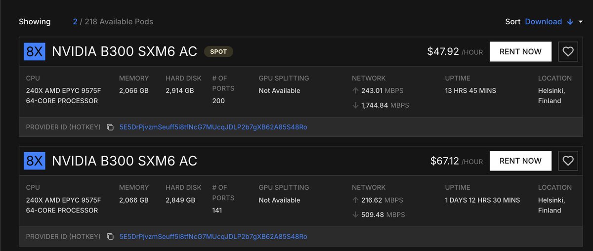Click upload speed 243.01 MBPS

[x=381, y=90]
